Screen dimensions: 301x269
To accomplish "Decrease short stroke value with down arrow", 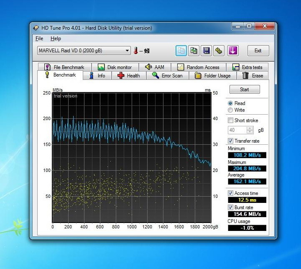I will pyautogui.click(x=250, y=132).
